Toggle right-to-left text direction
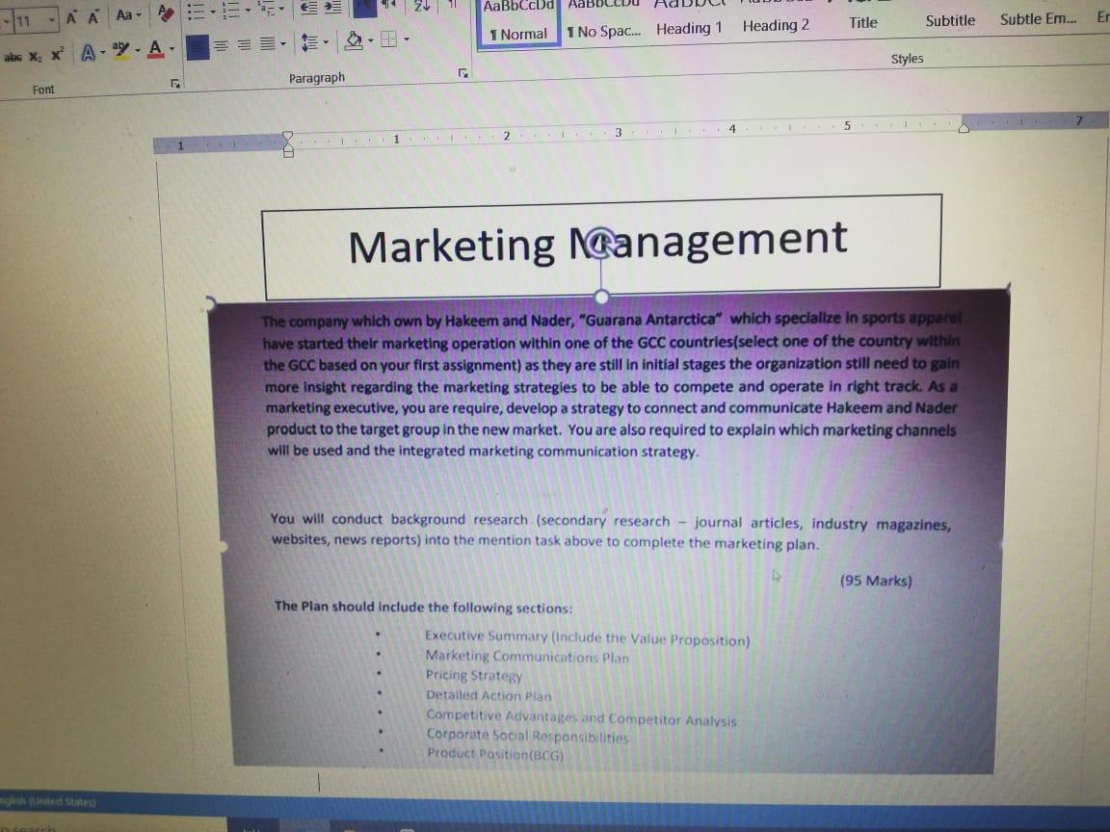The image size is (1110, 832). 389,6
